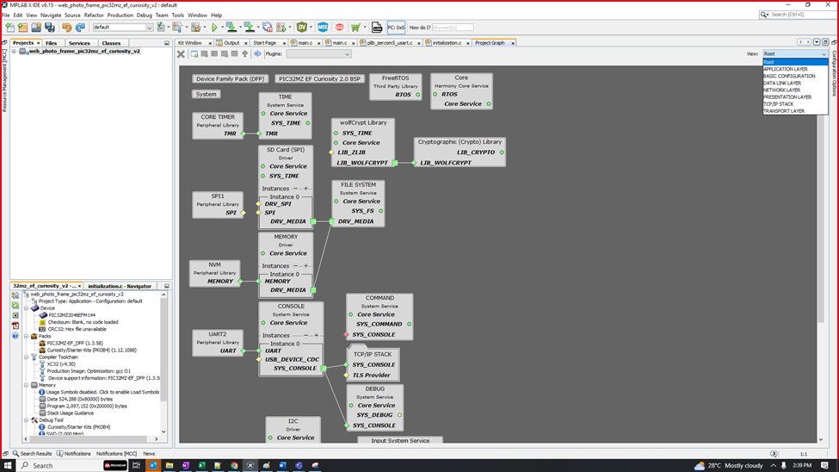Open Search Results in the status bar
The width and height of the screenshot is (839, 472).
(32, 454)
